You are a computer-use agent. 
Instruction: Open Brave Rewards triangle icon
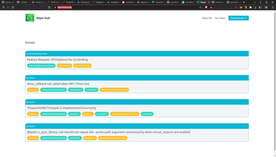click(211, 8)
